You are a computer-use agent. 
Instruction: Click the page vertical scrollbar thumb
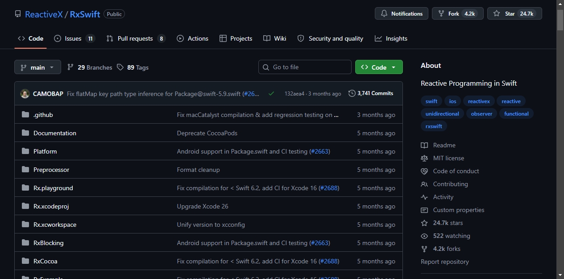pyautogui.click(x=560, y=20)
